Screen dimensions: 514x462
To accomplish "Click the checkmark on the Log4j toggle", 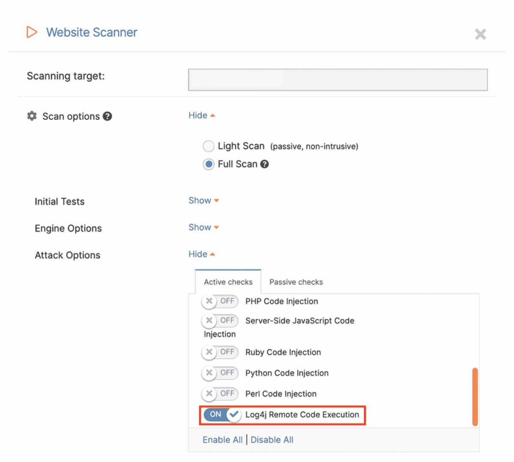I will [x=233, y=414].
